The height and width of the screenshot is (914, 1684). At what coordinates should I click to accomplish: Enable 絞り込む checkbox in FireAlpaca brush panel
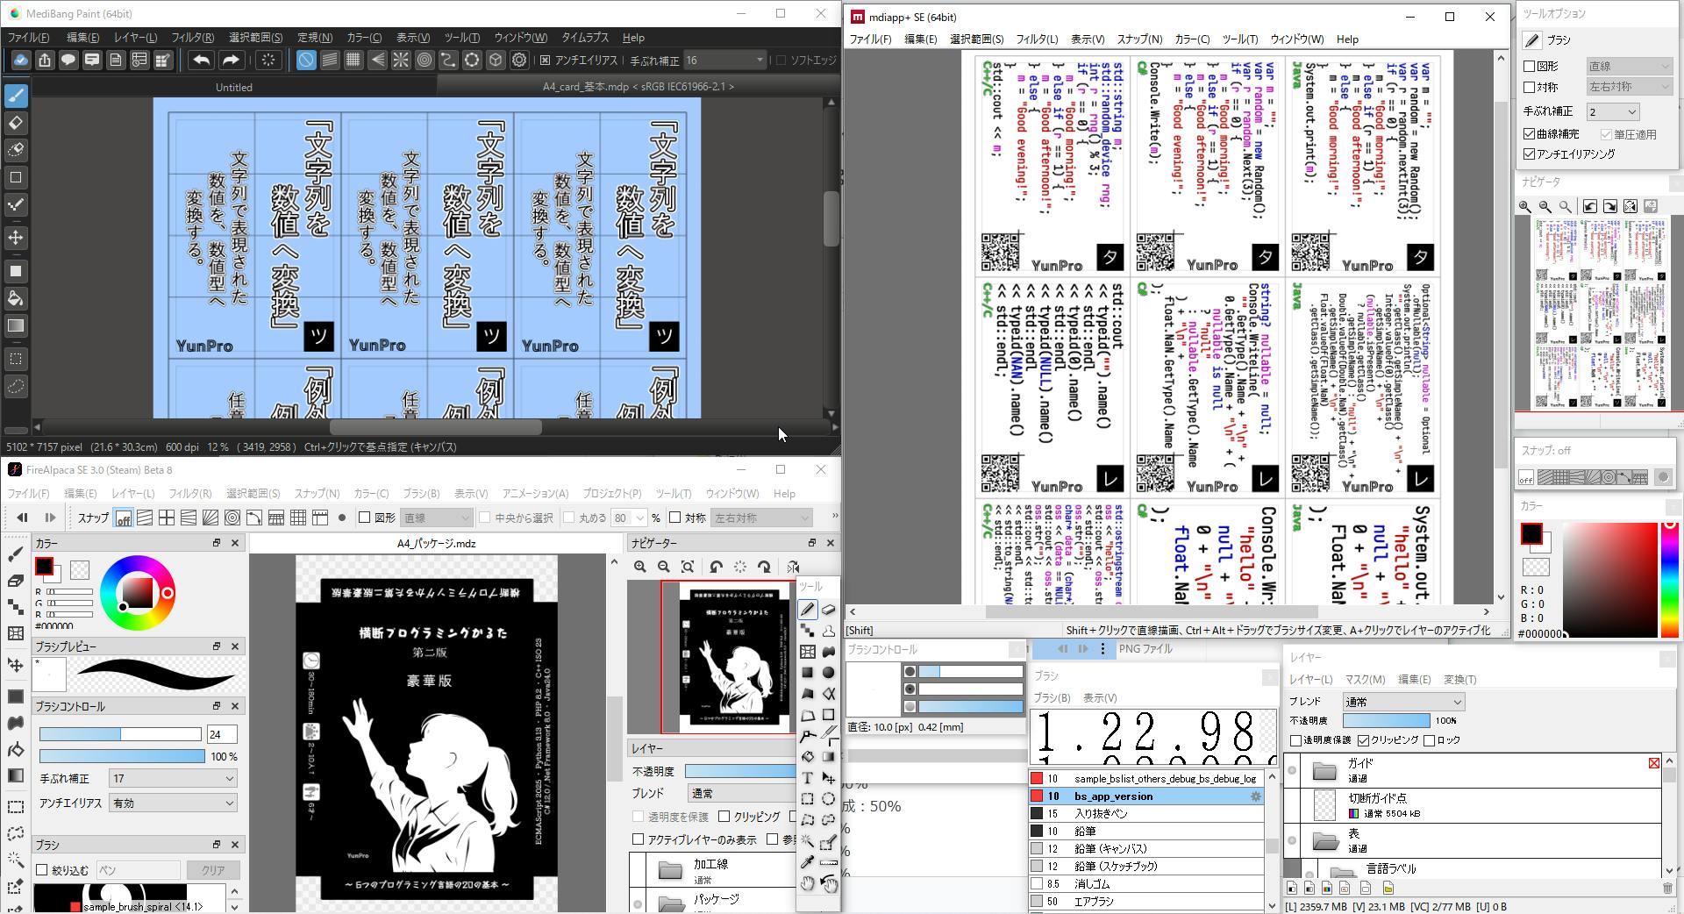click(42, 870)
